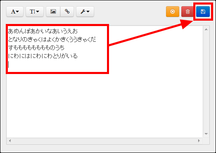216x153 pixels.
Task: Click the orange cancel button
Action: 173,12
